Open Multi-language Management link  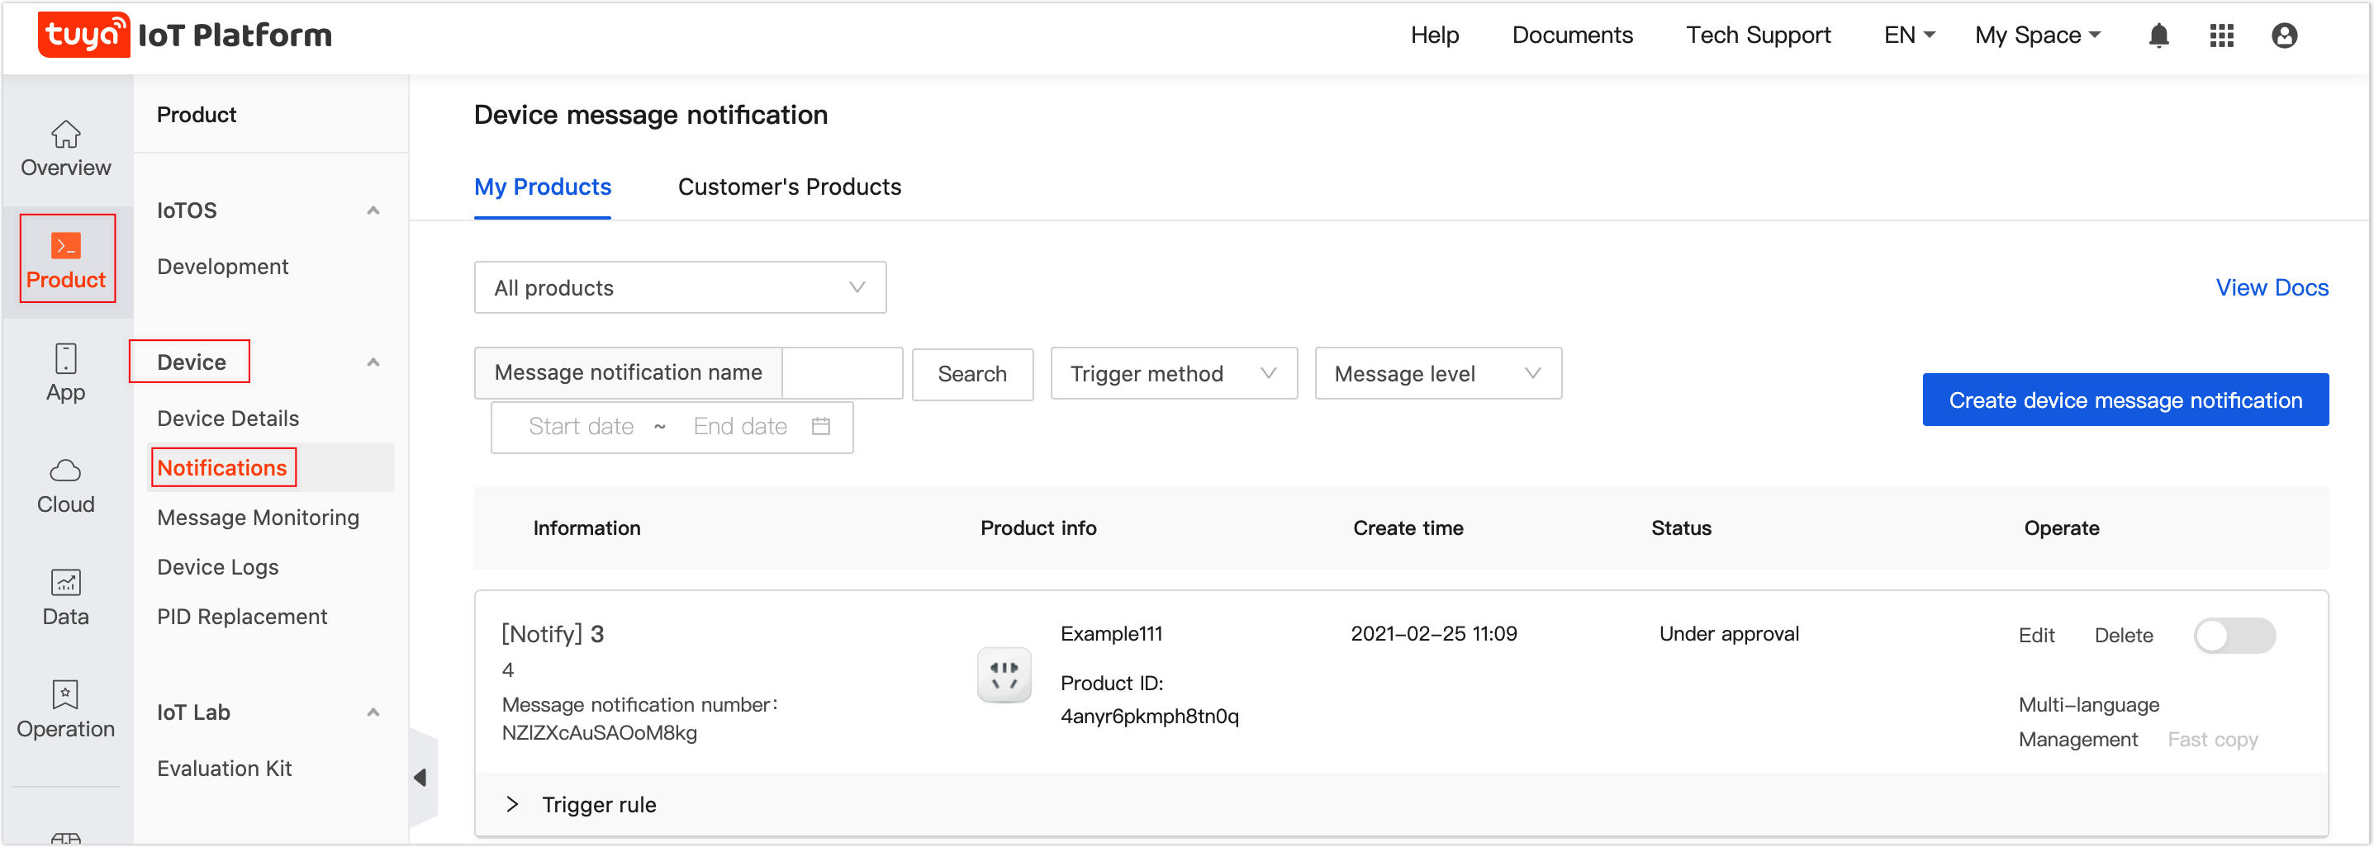[x=2088, y=722]
